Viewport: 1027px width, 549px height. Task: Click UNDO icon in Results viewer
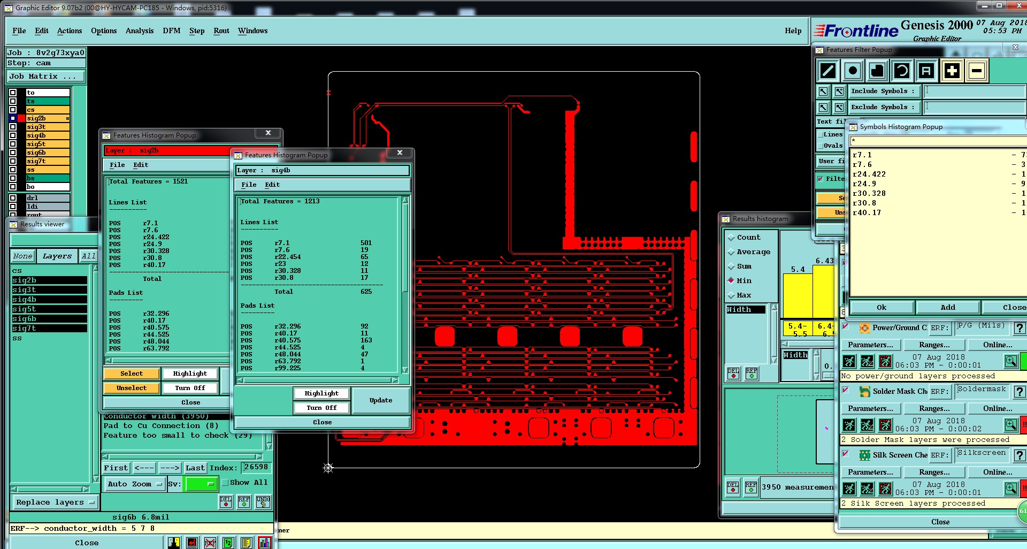(x=263, y=501)
